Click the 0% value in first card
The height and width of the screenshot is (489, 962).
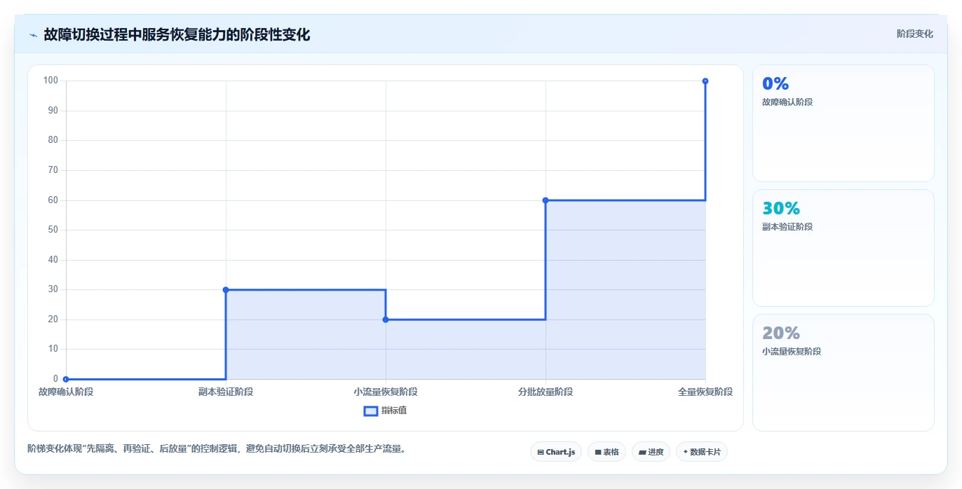pos(775,83)
